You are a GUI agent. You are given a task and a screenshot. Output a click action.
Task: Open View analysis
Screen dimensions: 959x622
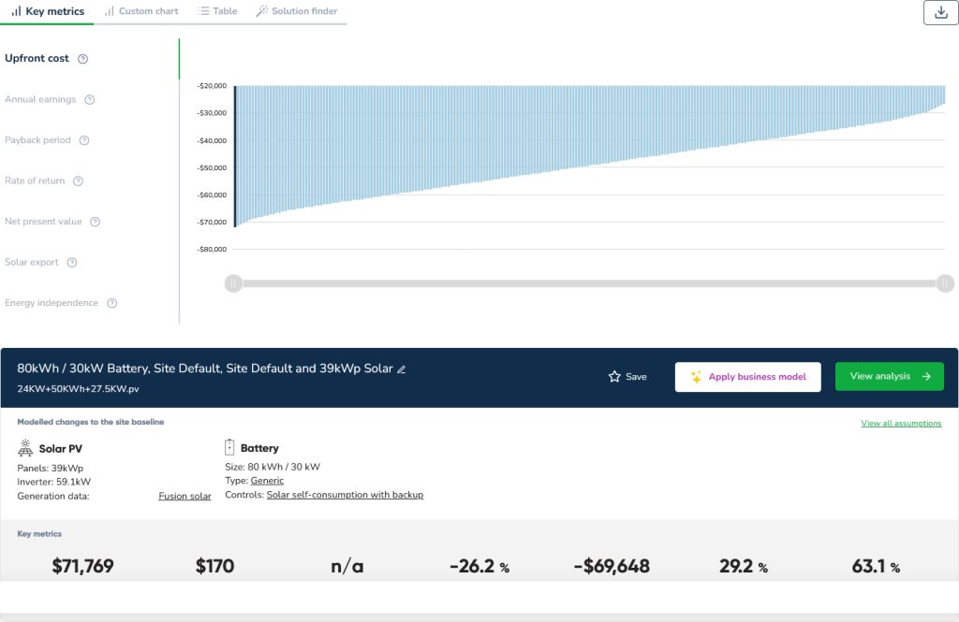coord(889,377)
